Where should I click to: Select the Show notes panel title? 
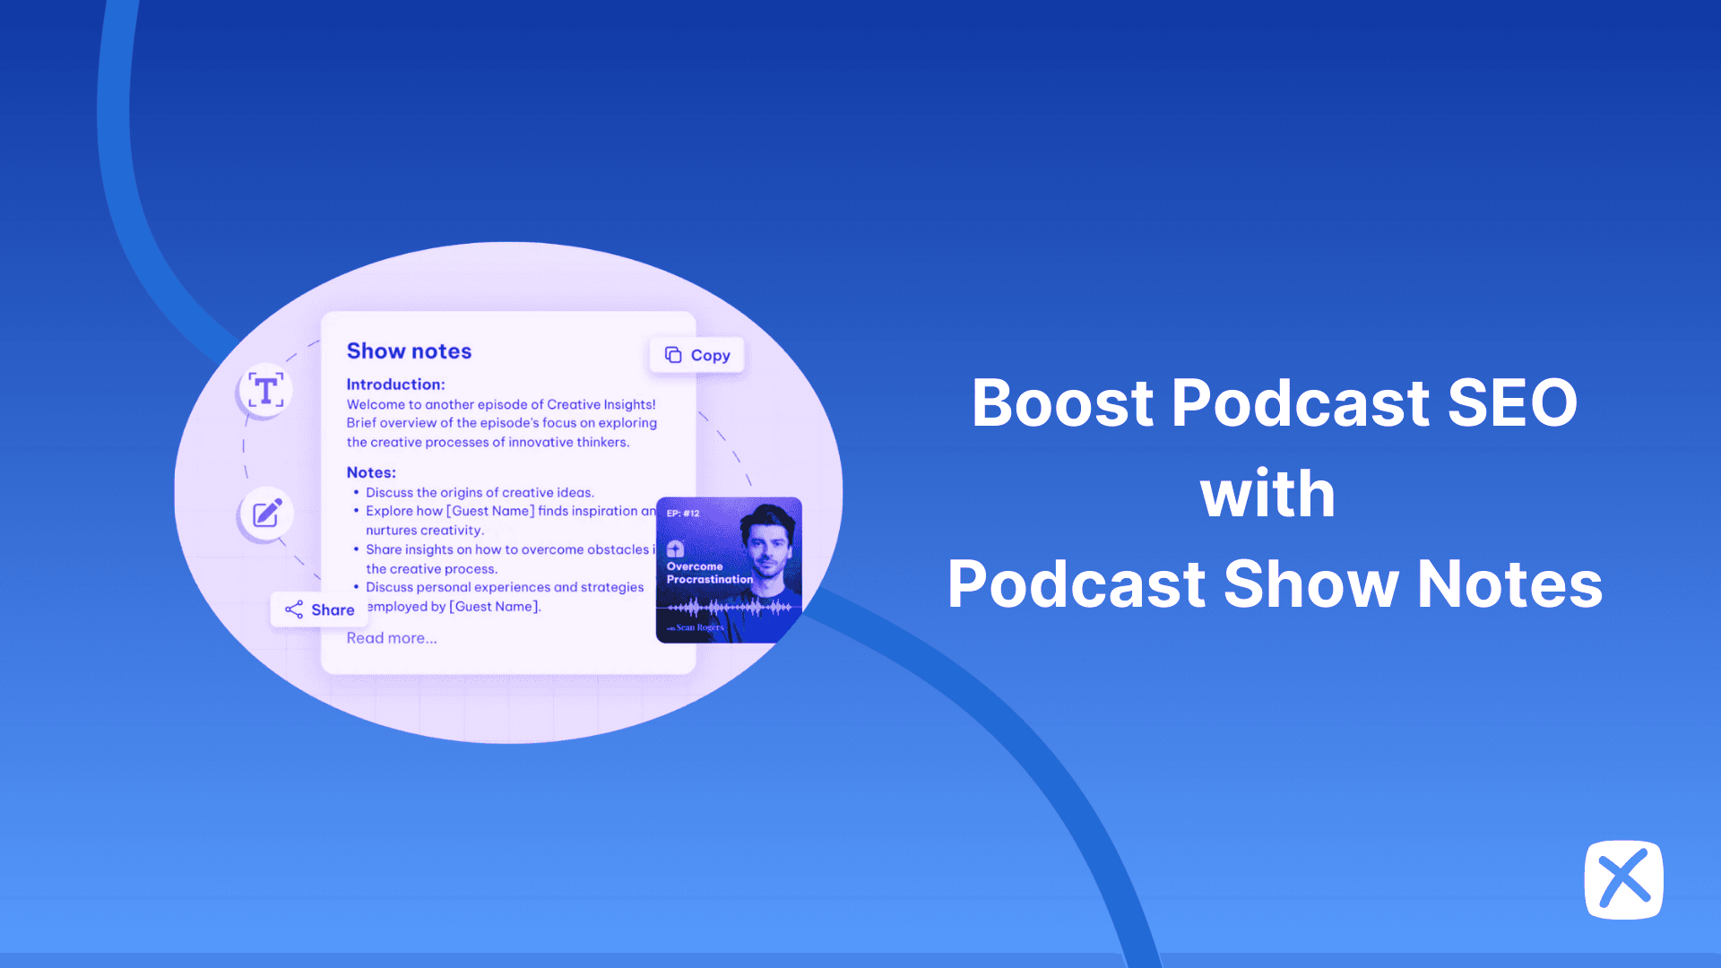pyautogui.click(x=409, y=350)
